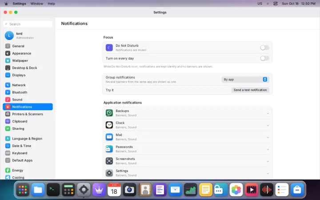
Task: Launch the Camera app from dock
Action: pyautogui.click(x=129, y=190)
